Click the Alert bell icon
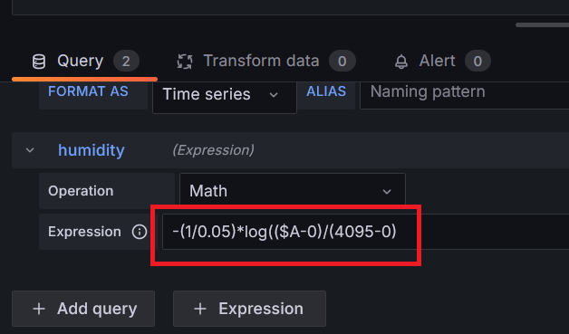The image size is (569, 334). [x=401, y=62]
